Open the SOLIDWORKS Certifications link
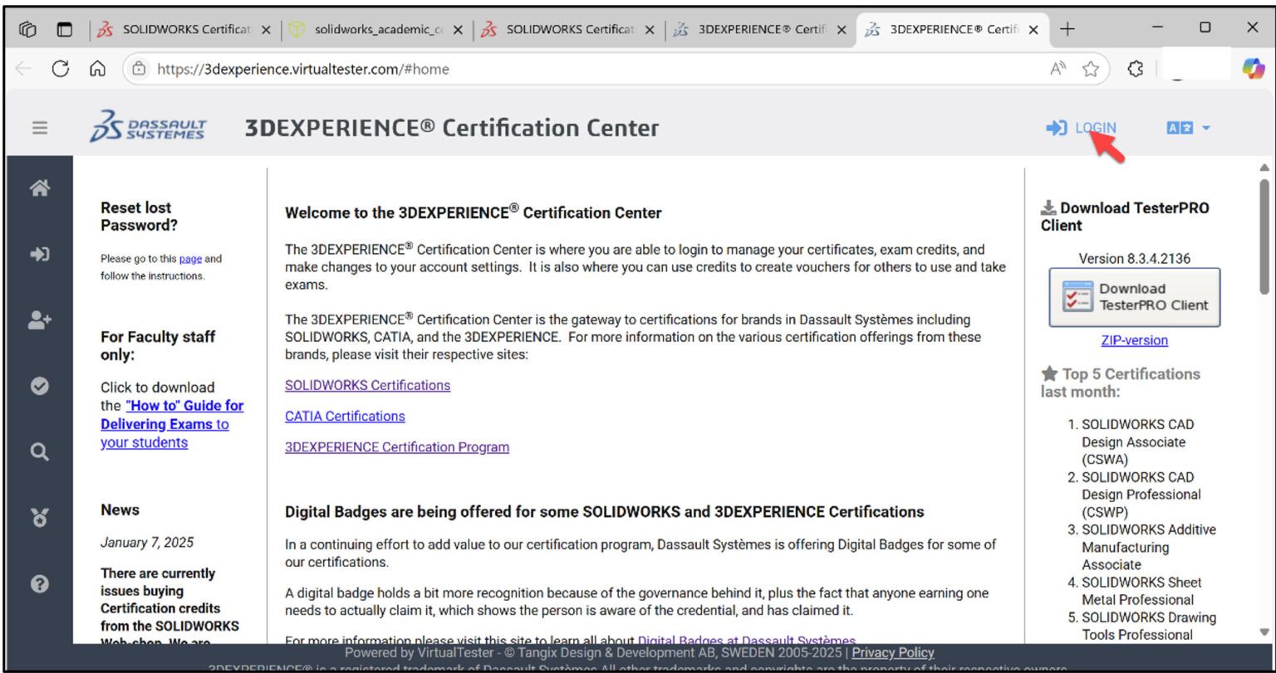The image size is (1276, 673). [367, 385]
